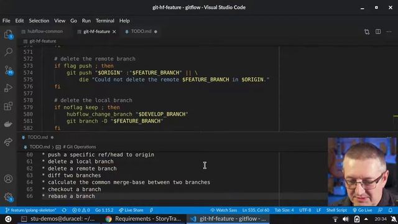Click the git-hf-feature gitflow taskbar item
The image size is (398, 224).
click(x=228, y=219)
